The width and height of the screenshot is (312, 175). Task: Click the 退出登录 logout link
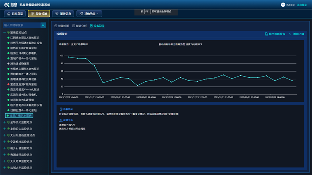click(302, 5)
